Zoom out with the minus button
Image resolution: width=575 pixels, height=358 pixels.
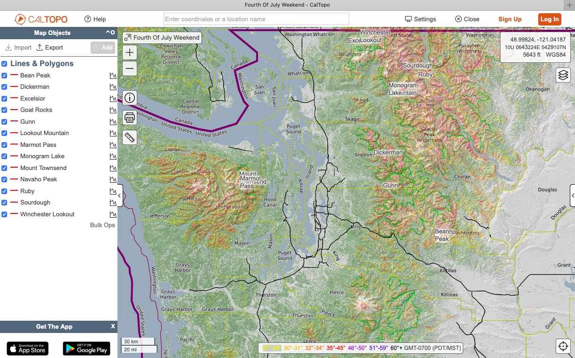pyautogui.click(x=130, y=68)
